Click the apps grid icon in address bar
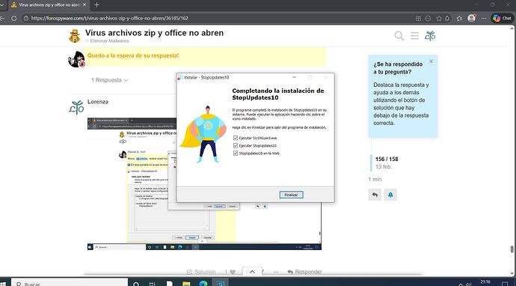Viewport: 516px width, 286px height. 418,19
